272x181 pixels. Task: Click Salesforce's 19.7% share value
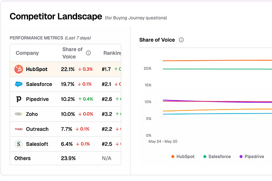click(x=68, y=84)
